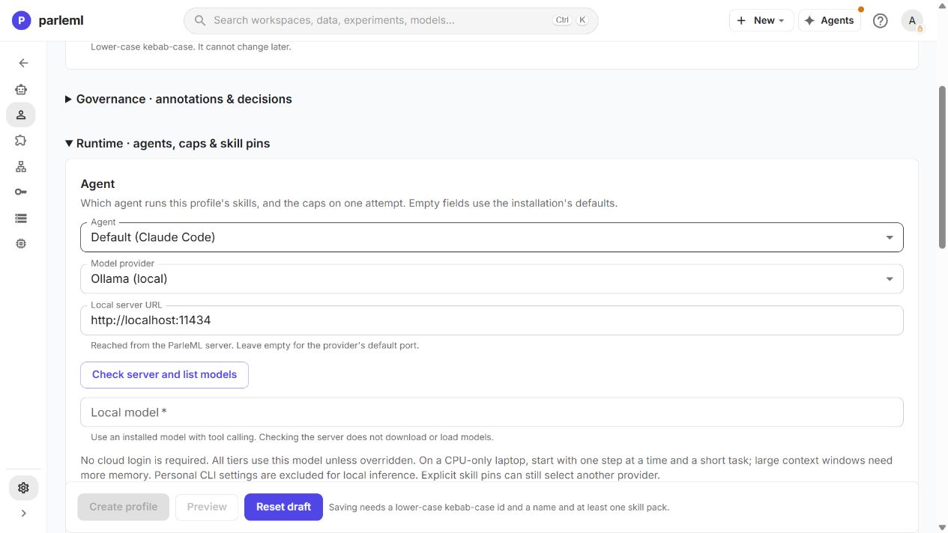Viewport: 948px width, 533px height.
Task: Click the Preview button
Action: click(x=207, y=507)
